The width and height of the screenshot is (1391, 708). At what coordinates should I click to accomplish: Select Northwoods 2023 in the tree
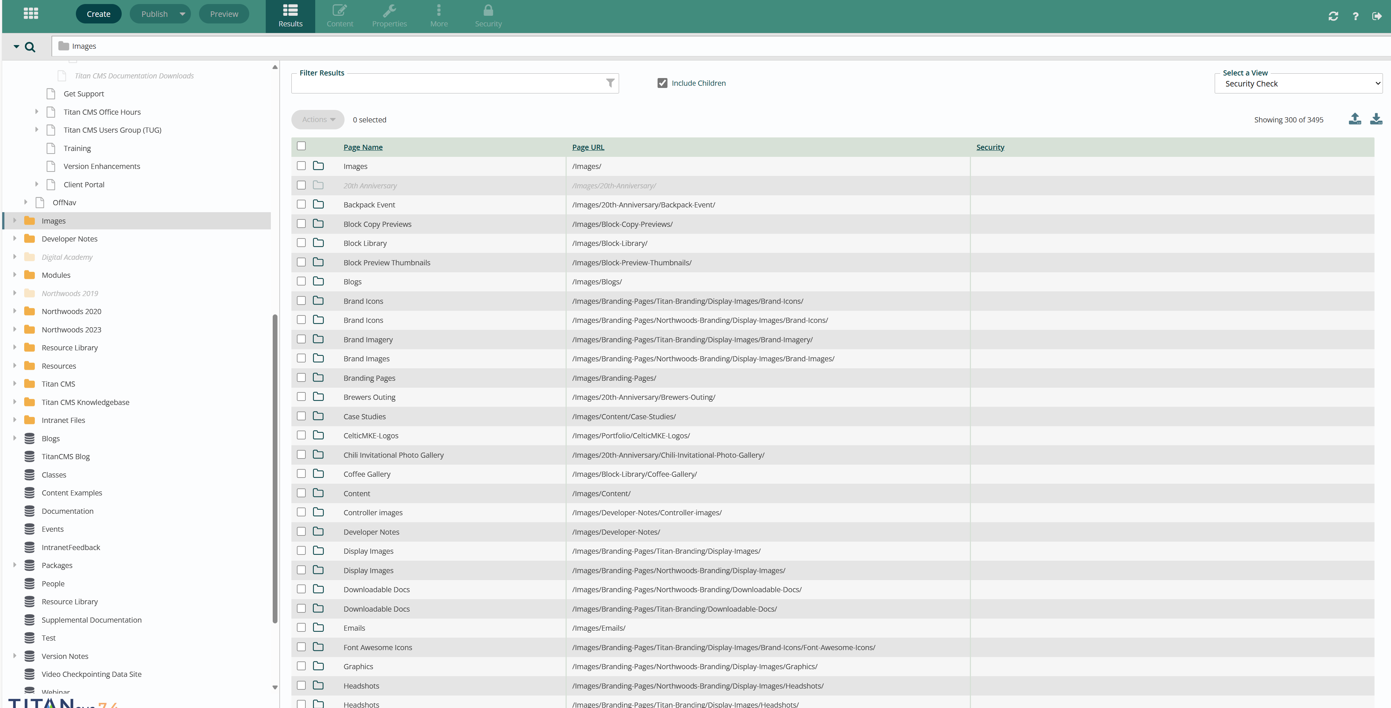coord(71,329)
